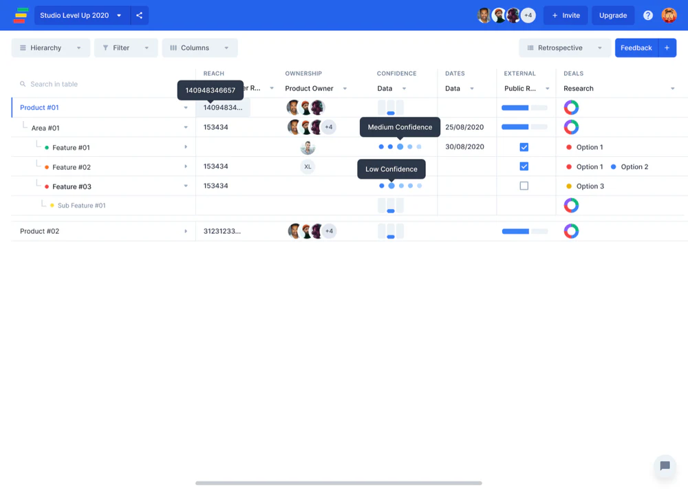Collapse the Product #01 row

[x=186, y=107]
